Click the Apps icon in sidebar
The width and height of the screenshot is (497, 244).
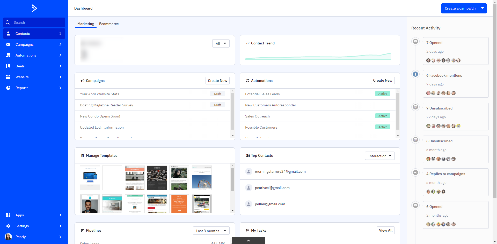coord(8,215)
